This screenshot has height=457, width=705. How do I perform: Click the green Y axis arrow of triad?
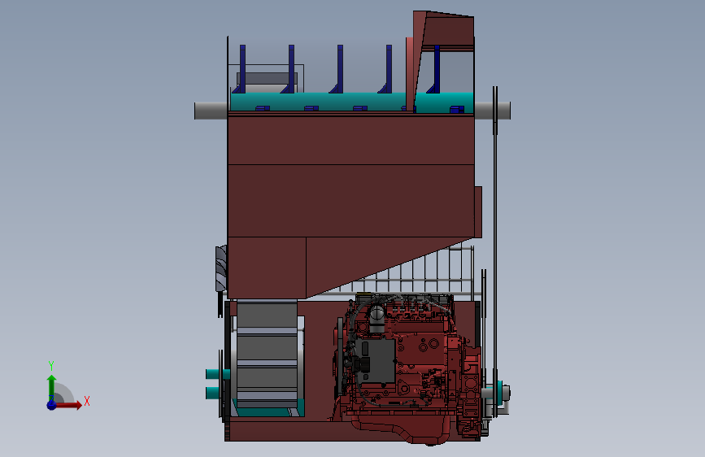coord(51,388)
